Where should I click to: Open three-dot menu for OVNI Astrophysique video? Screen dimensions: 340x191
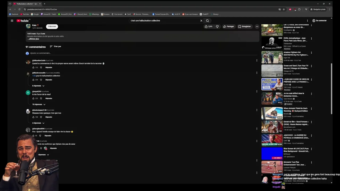[311, 38]
